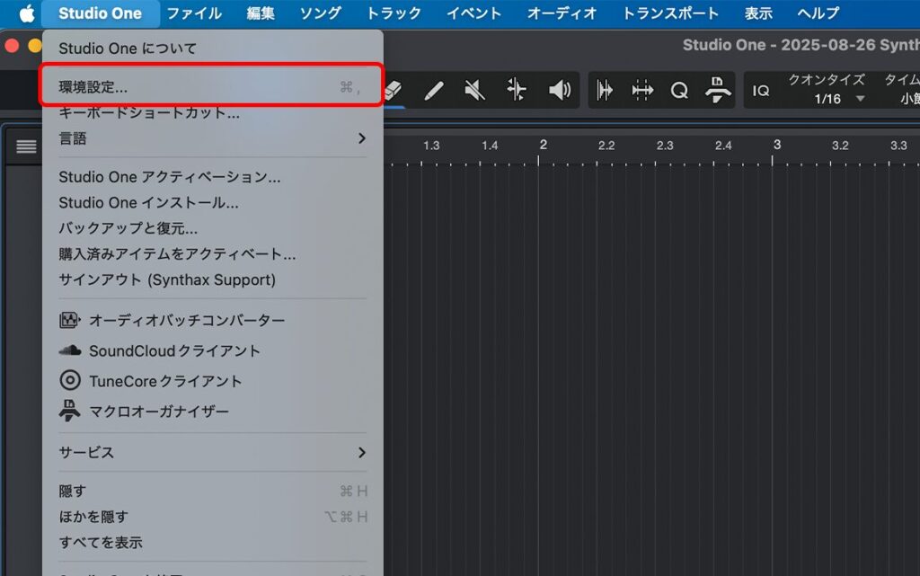The height and width of the screenshot is (576, 920).
Task: Open the Apple menu
Action: (27, 13)
